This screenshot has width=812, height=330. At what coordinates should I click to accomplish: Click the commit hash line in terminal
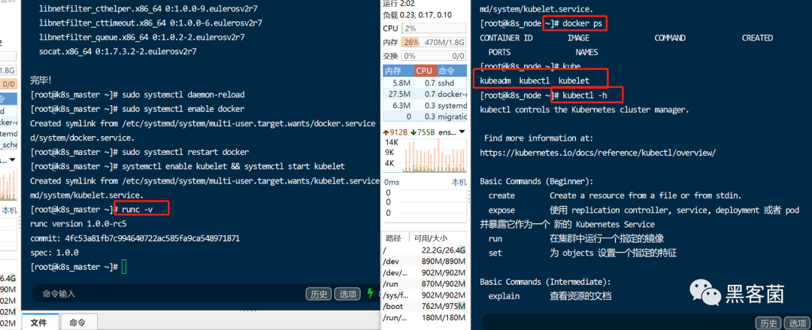135,238
